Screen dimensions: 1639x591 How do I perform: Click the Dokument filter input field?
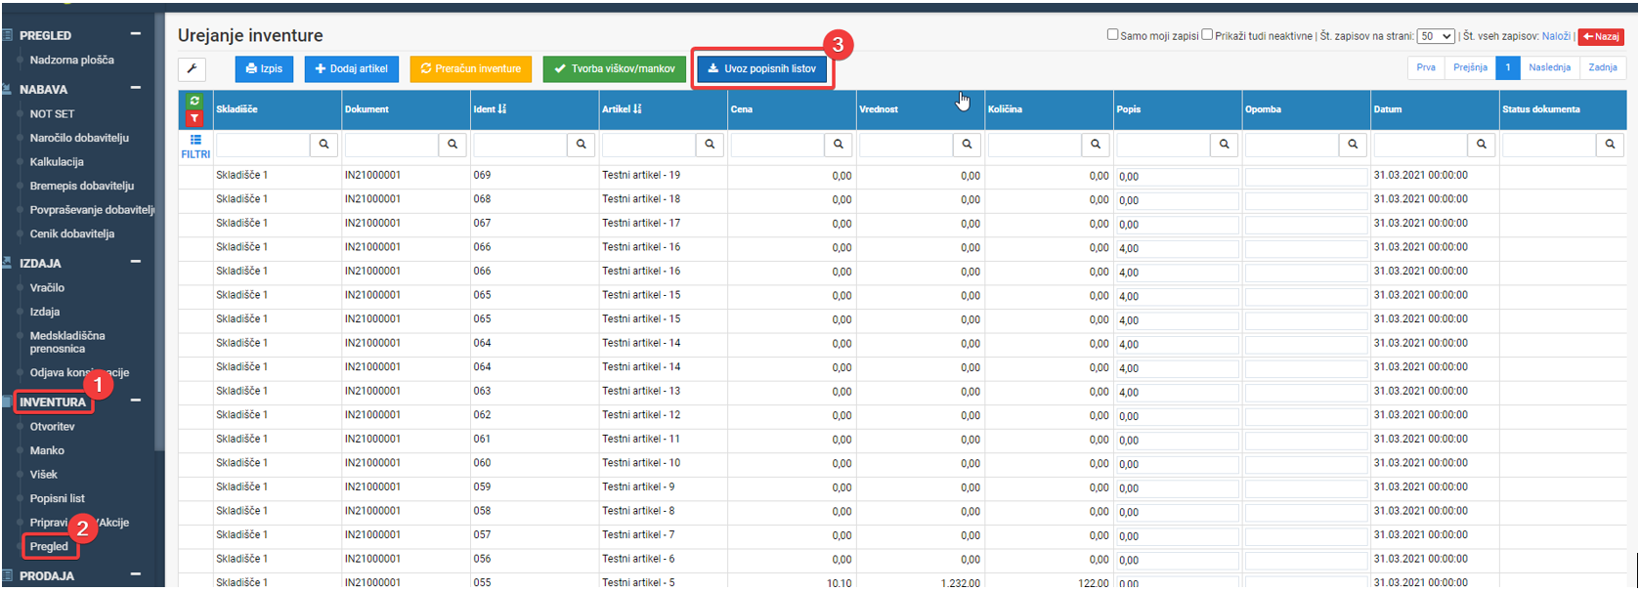click(x=392, y=145)
